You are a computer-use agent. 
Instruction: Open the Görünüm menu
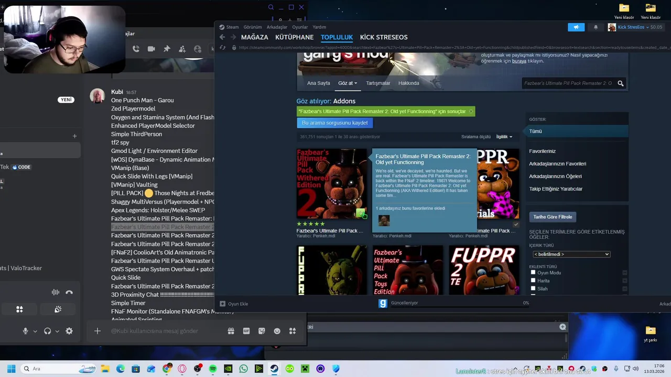pos(253,27)
